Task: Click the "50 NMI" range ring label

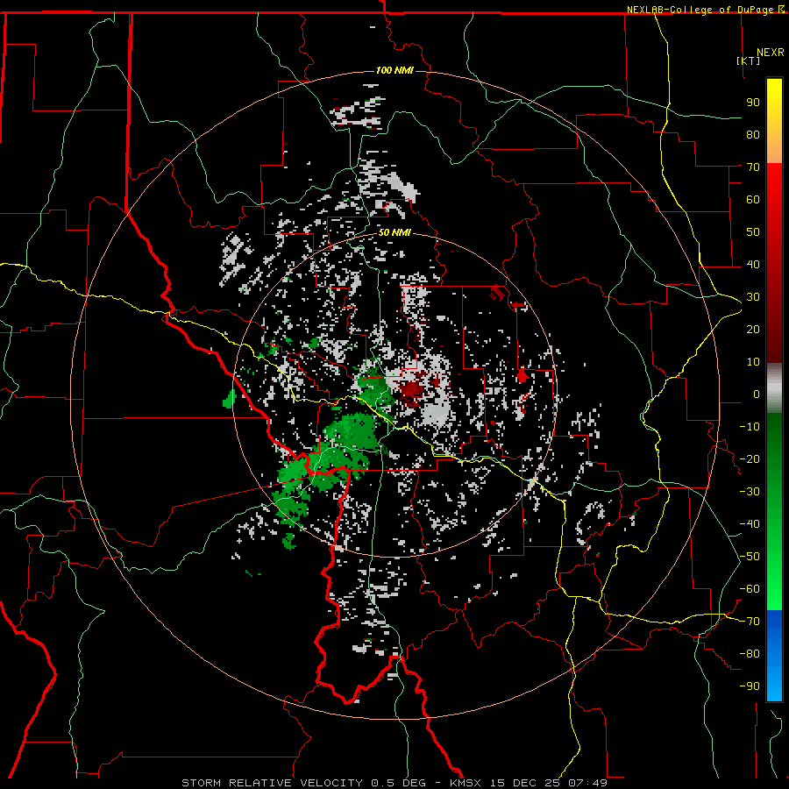Action: click(x=394, y=232)
